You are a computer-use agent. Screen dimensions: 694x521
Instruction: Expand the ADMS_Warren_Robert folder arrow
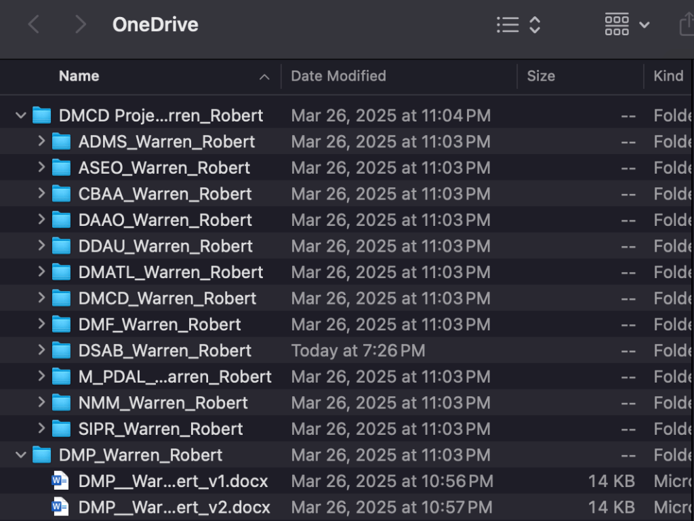click(41, 142)
